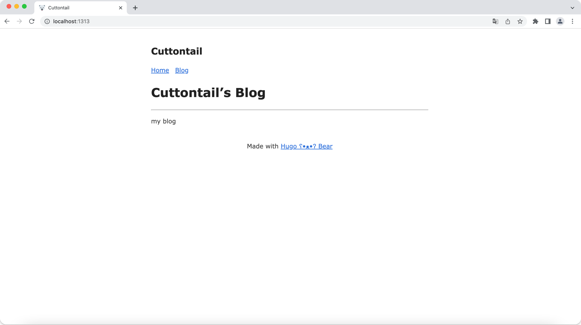The height and width of the screenshot is (325, 581).
Task: Click the Cuttontail site title
Action: [x=176, y=51]
